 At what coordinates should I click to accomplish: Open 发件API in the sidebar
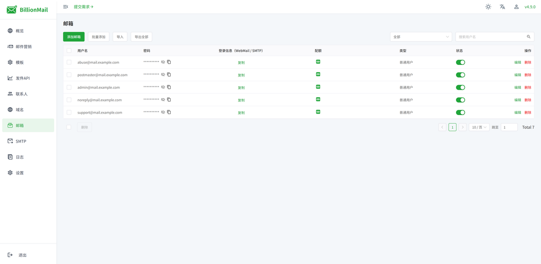[28, 78]
